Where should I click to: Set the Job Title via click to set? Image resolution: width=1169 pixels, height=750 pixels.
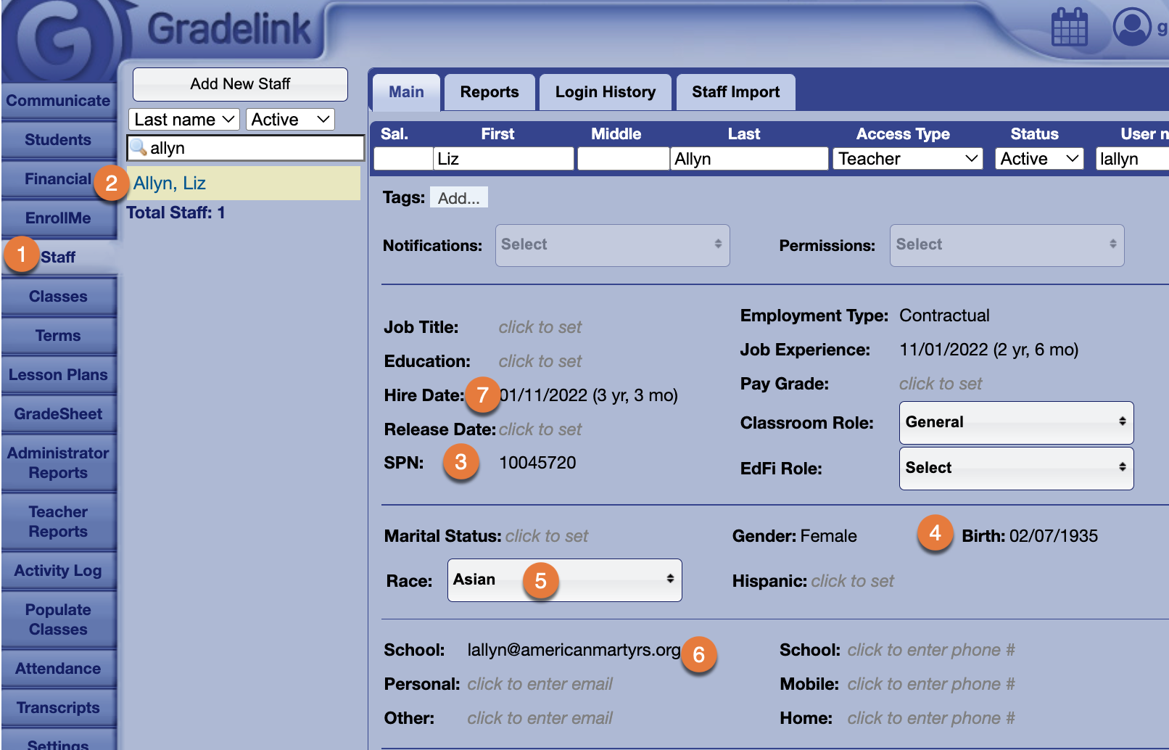(540, 327)
